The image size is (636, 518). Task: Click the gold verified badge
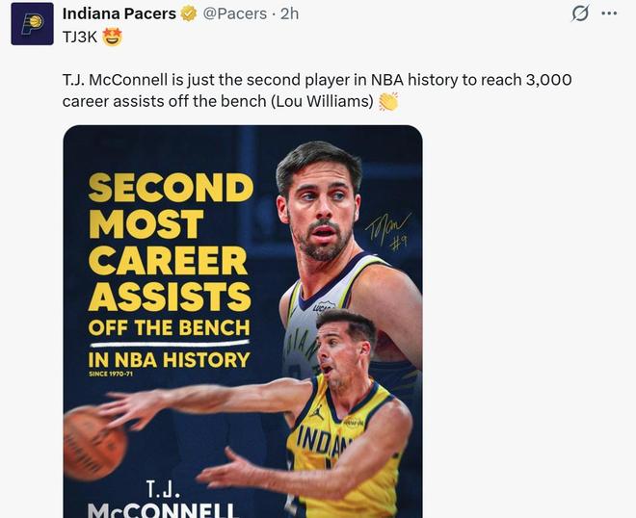tap(189, 14)
